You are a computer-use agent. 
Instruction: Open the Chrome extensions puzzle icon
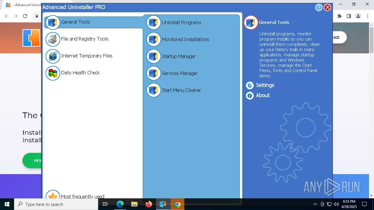click(340, 16)
